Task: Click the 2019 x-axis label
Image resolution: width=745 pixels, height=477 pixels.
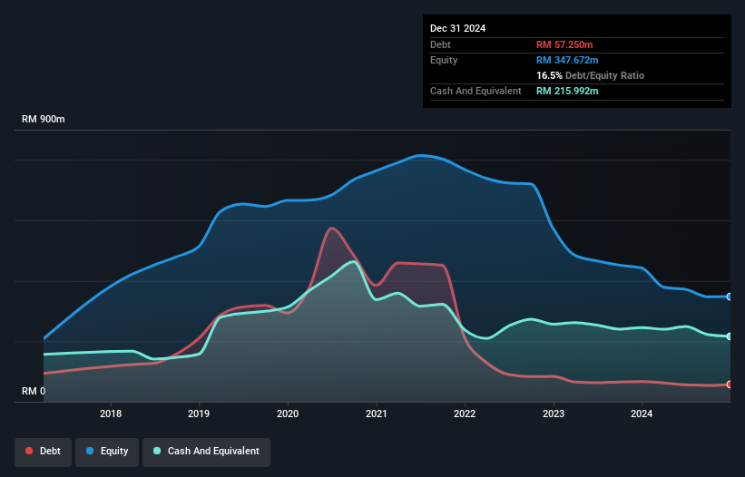Action: tap(199, 414)
